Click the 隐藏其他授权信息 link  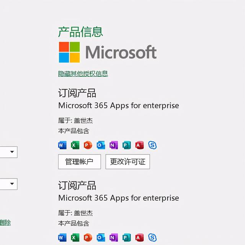[x=83, y=74]
